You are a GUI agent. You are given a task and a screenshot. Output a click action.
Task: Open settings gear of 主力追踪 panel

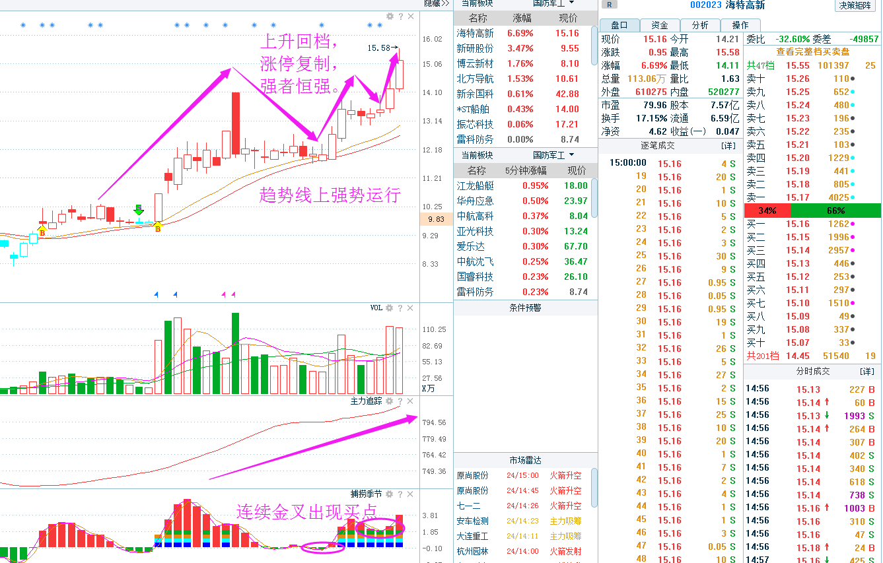click(390, 401)
